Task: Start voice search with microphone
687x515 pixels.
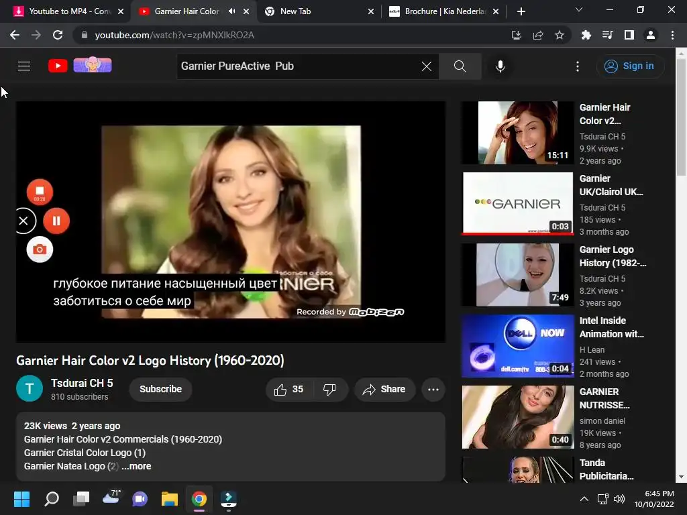Action: coord(500,66)
